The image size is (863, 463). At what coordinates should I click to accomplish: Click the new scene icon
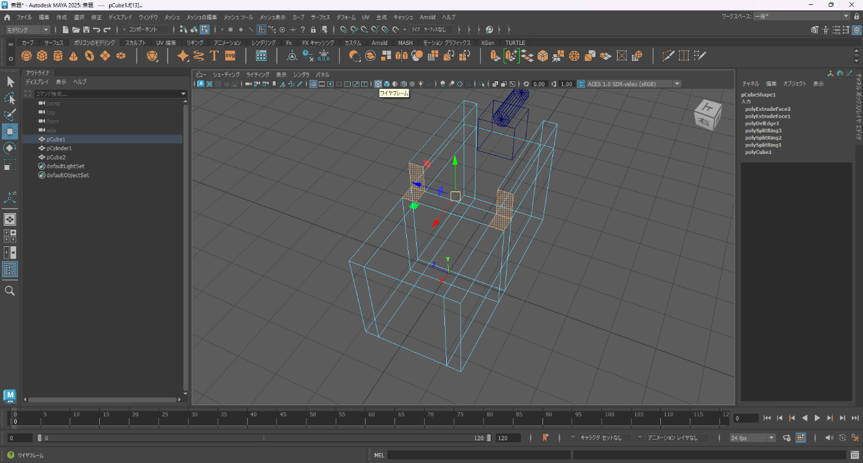(65, 30)
